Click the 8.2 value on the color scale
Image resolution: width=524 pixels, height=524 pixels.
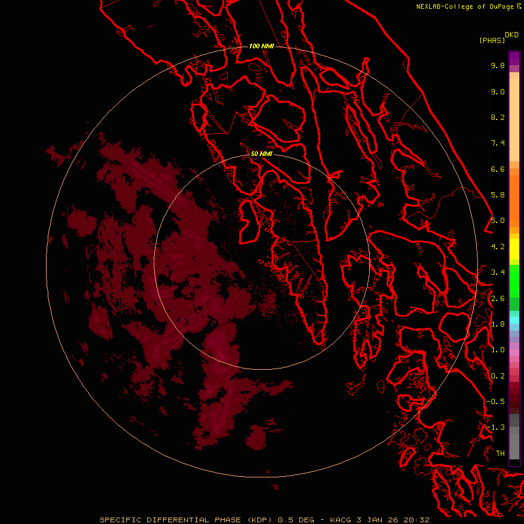point(498,117)
